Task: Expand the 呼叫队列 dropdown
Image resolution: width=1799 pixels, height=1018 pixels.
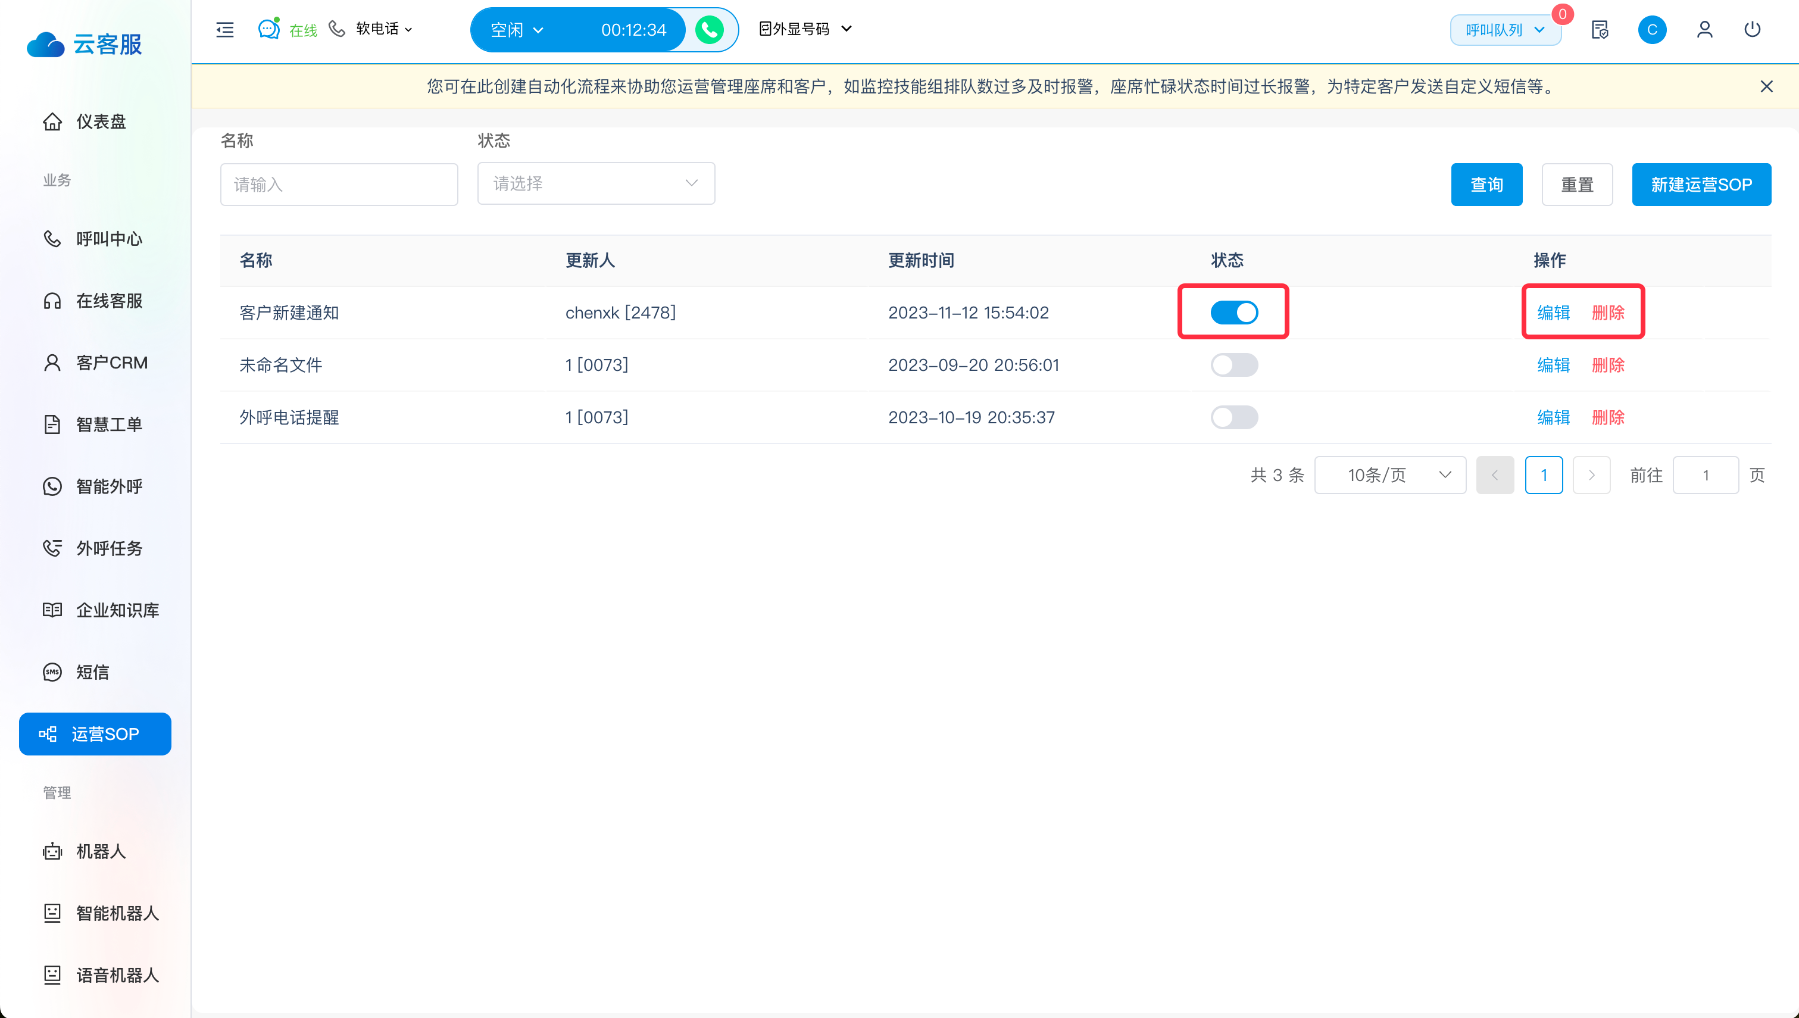Action: (x=1506, y=30)
